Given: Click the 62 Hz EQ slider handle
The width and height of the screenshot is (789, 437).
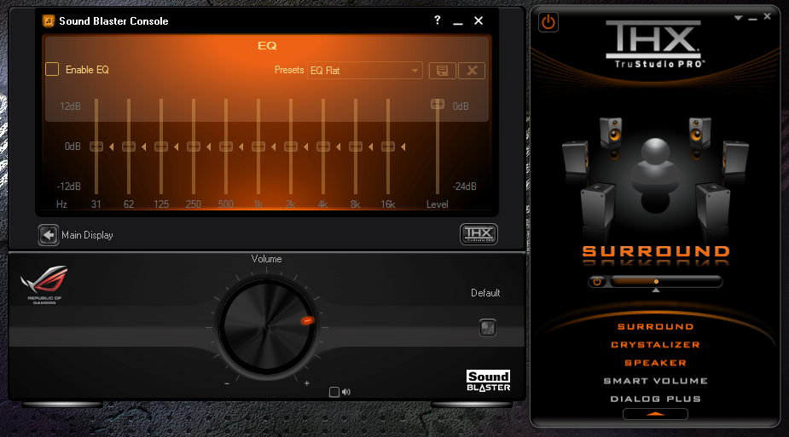Looking at the screenshot, I should (x=129, y=147).
